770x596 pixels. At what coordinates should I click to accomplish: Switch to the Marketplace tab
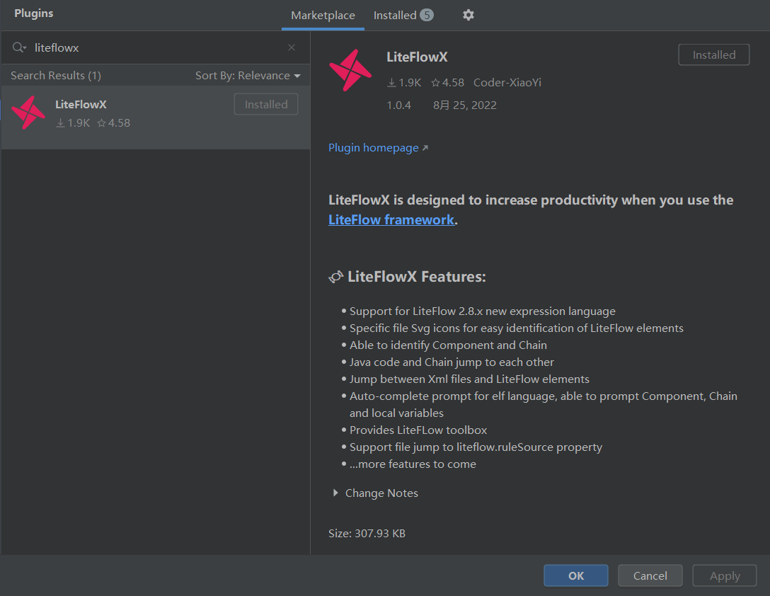[323, 16]
